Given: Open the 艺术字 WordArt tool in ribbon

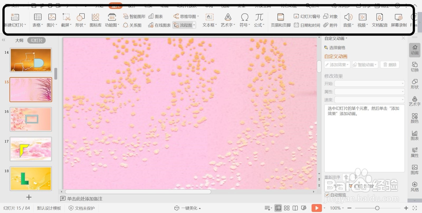Looking at the screenshot, I should (x=228, y=20).
